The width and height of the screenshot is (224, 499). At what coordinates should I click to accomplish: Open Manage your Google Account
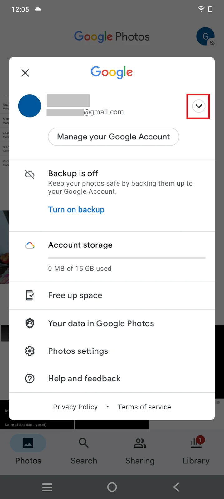pyautogui.click(x=114, y=137)
